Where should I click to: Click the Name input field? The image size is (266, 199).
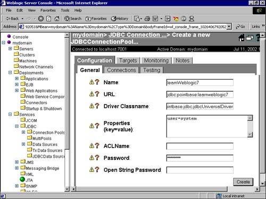(199, 82)
